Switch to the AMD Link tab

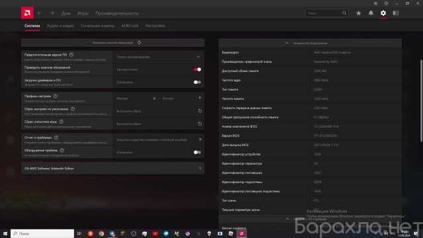point(130,26)
